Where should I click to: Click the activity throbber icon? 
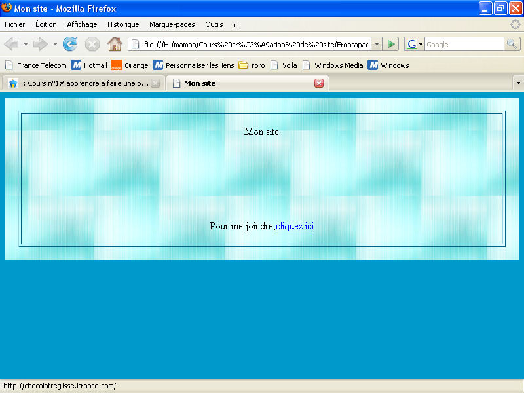click(515, 24)
